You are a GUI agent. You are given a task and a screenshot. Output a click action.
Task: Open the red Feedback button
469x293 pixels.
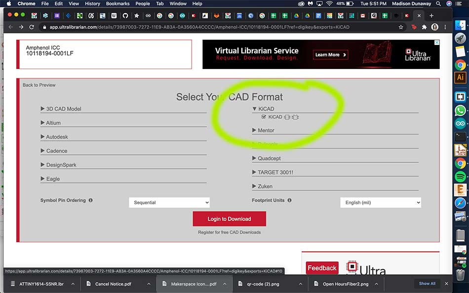pos(322,268)
